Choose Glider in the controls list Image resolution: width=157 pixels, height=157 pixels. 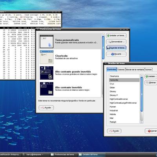coord(124,88)
